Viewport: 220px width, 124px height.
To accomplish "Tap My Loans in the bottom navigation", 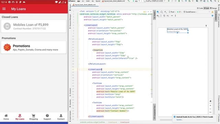I will click(x=20, y=117).
